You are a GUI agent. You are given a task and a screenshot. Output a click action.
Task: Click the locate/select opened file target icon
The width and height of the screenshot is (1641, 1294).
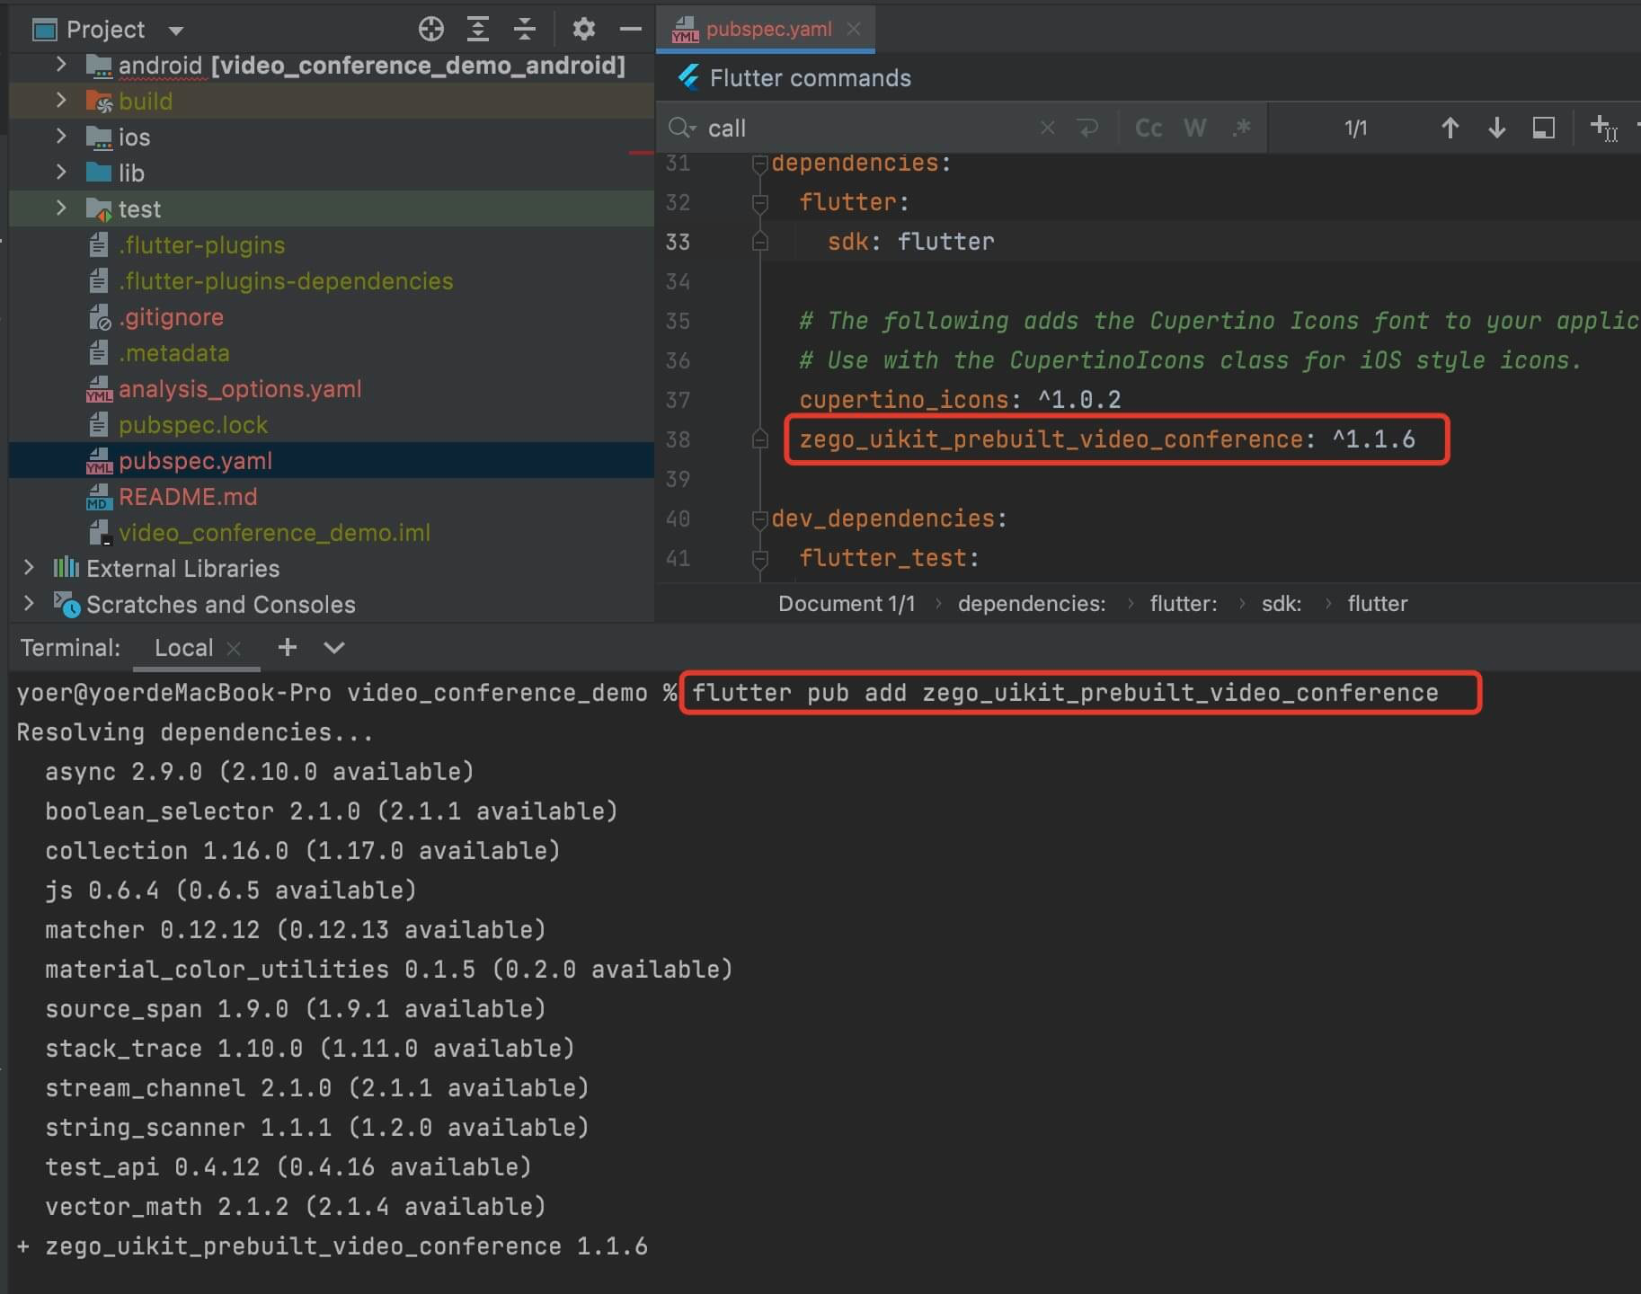tap(431, 30)
